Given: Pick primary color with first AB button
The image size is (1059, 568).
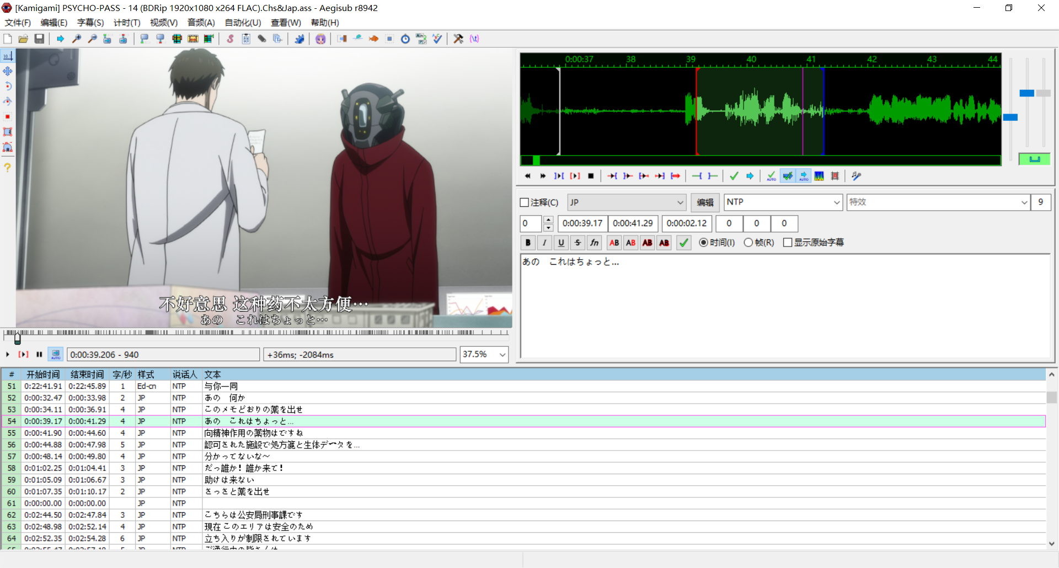Looking at the screenshot, I should click(614, 243).
